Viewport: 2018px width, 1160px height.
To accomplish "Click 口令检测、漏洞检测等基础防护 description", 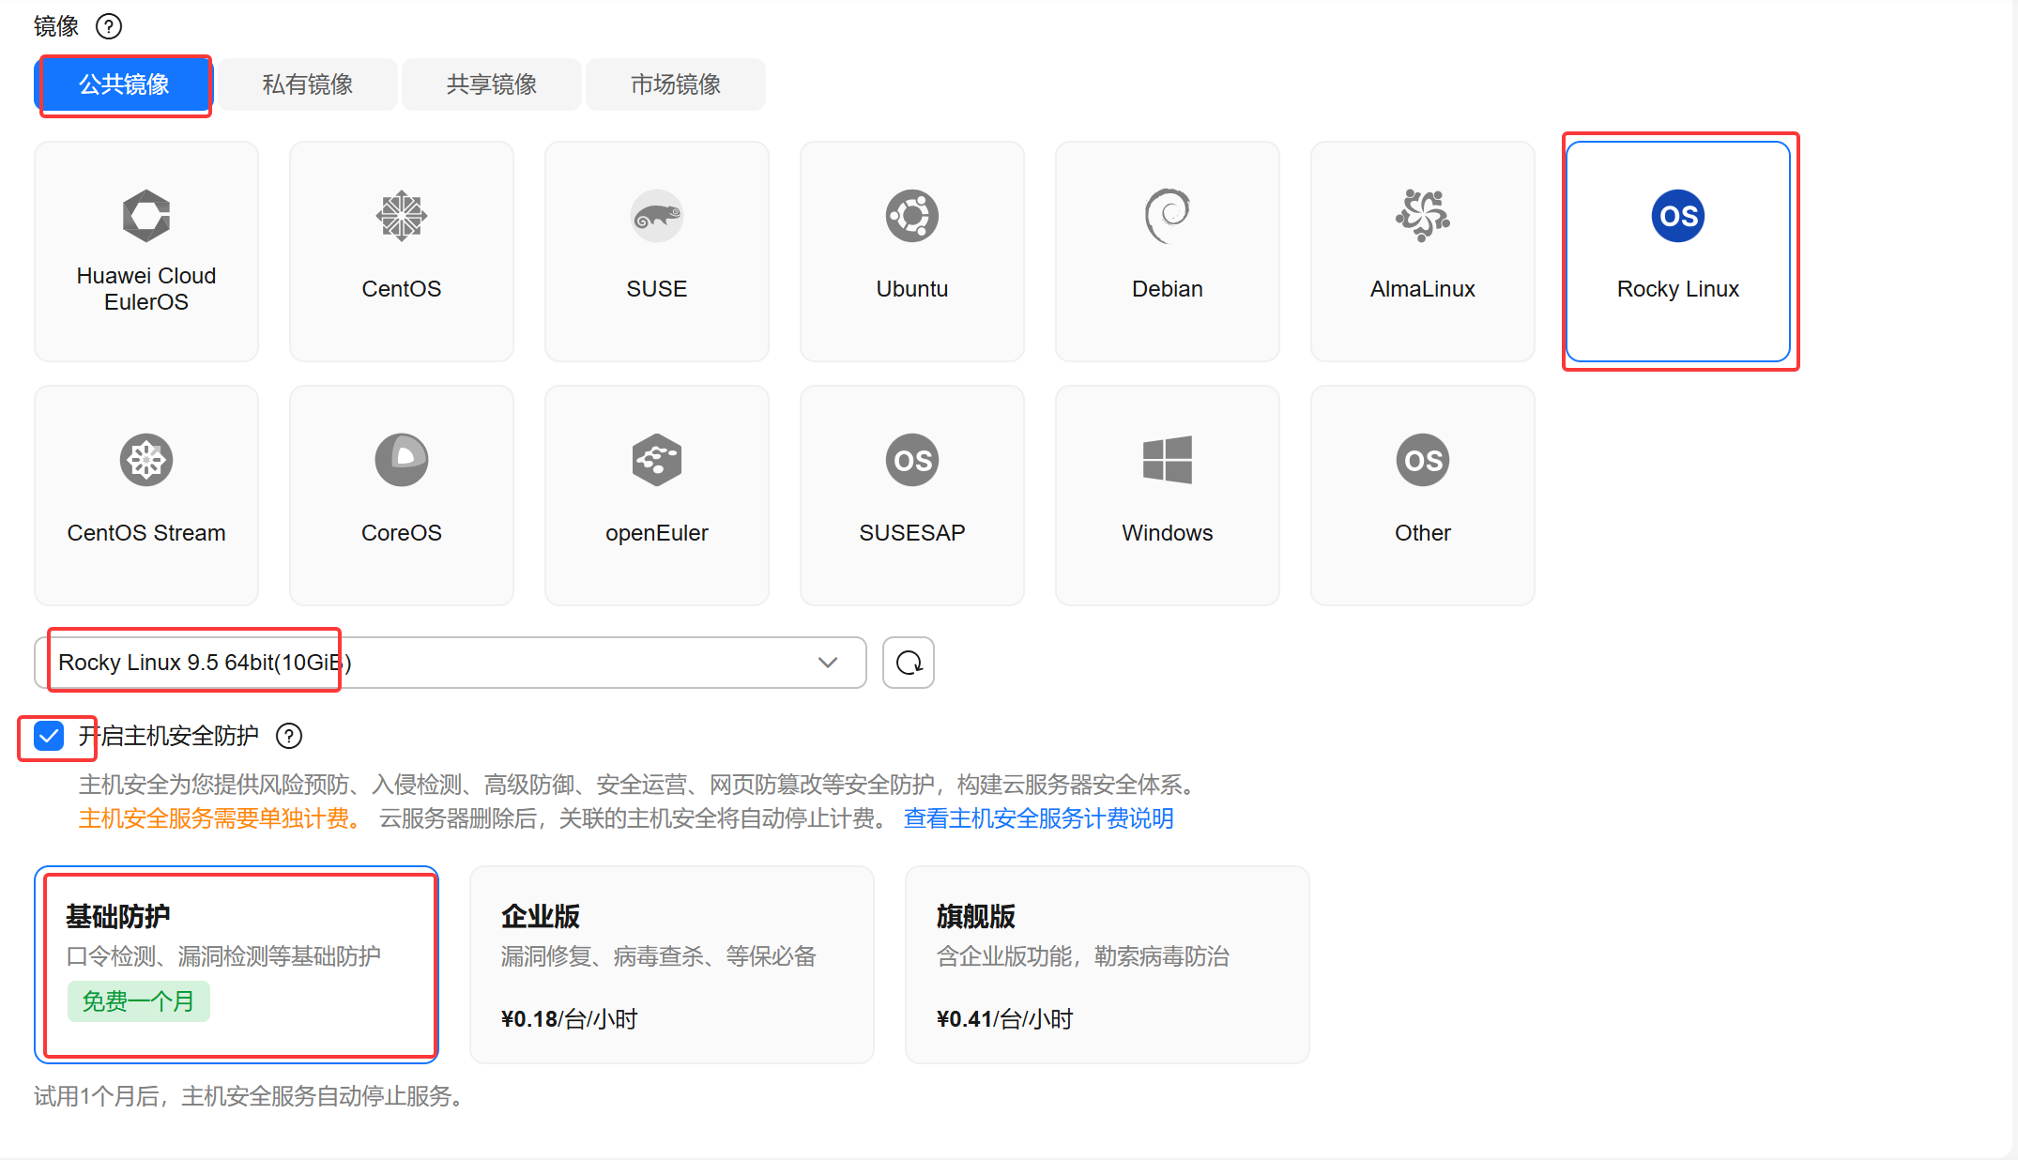I will [223, 956].
